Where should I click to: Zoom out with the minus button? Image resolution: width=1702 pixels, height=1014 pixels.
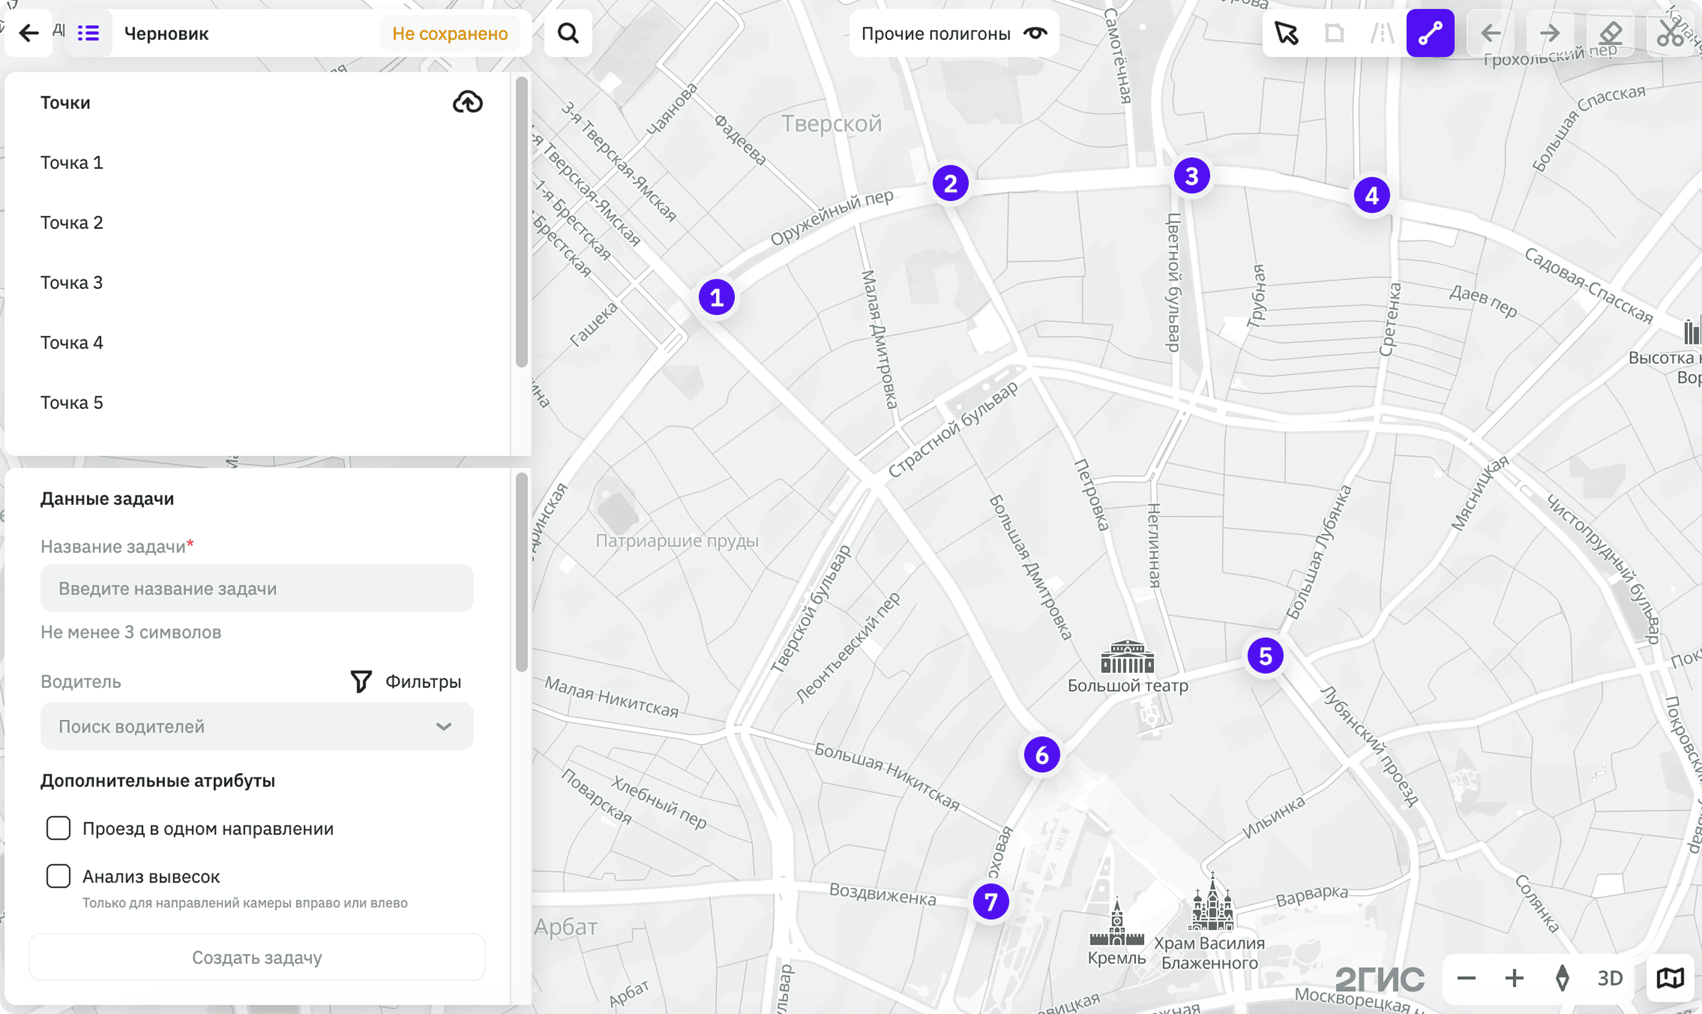1467,978
